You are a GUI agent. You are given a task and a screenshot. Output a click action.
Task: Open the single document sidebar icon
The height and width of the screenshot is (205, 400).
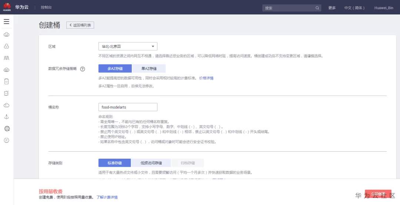point(7,82)
